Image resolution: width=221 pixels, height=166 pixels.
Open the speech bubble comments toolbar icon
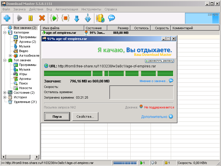point(111,18)
